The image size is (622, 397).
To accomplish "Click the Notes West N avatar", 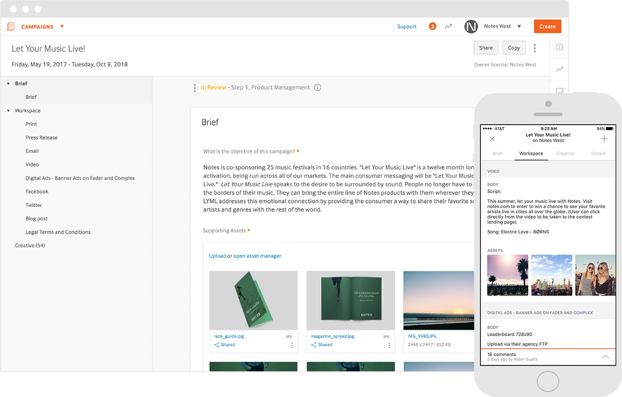I will [x=471, y=27].
